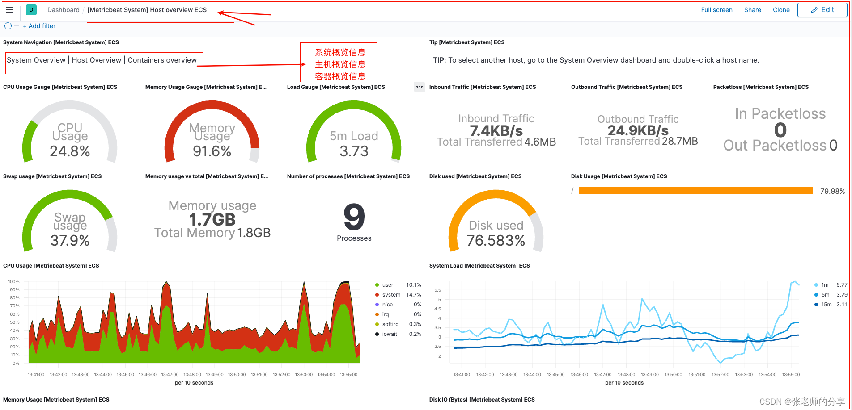The width and height of the screenshot is (852, 410).
Task: Toggle nice series in CPU legend
Action: point(387,305)
